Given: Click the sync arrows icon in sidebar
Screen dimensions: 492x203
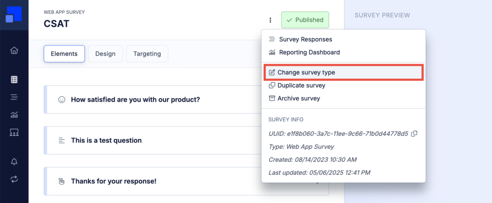Looking at the screenshot, I should coord(14,179).
